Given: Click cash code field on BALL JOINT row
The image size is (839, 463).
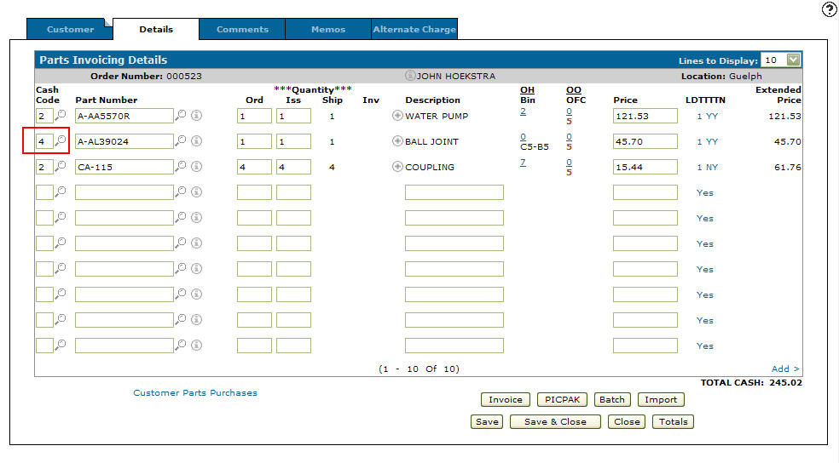Looking at the screenshot, I should [x=44, y=141].
